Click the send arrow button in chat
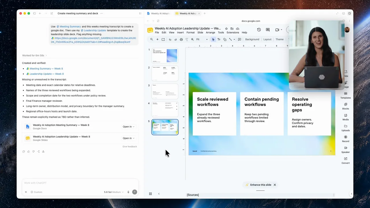370x208 pixels. click(134, 192)
